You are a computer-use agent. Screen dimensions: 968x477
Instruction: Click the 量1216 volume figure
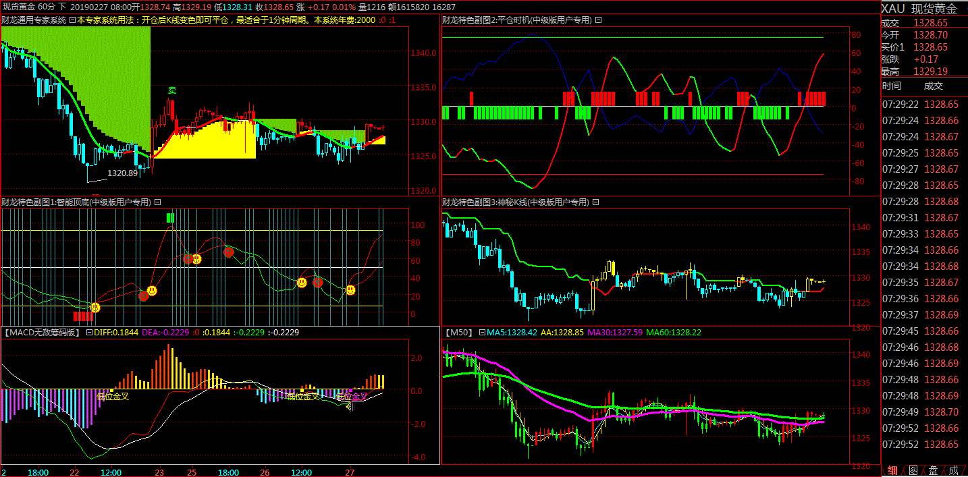pyautogui.click(x=372, y=7)
